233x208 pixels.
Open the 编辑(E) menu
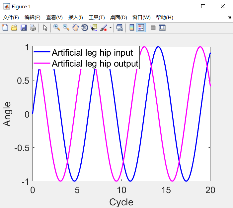tap(33, 18)
